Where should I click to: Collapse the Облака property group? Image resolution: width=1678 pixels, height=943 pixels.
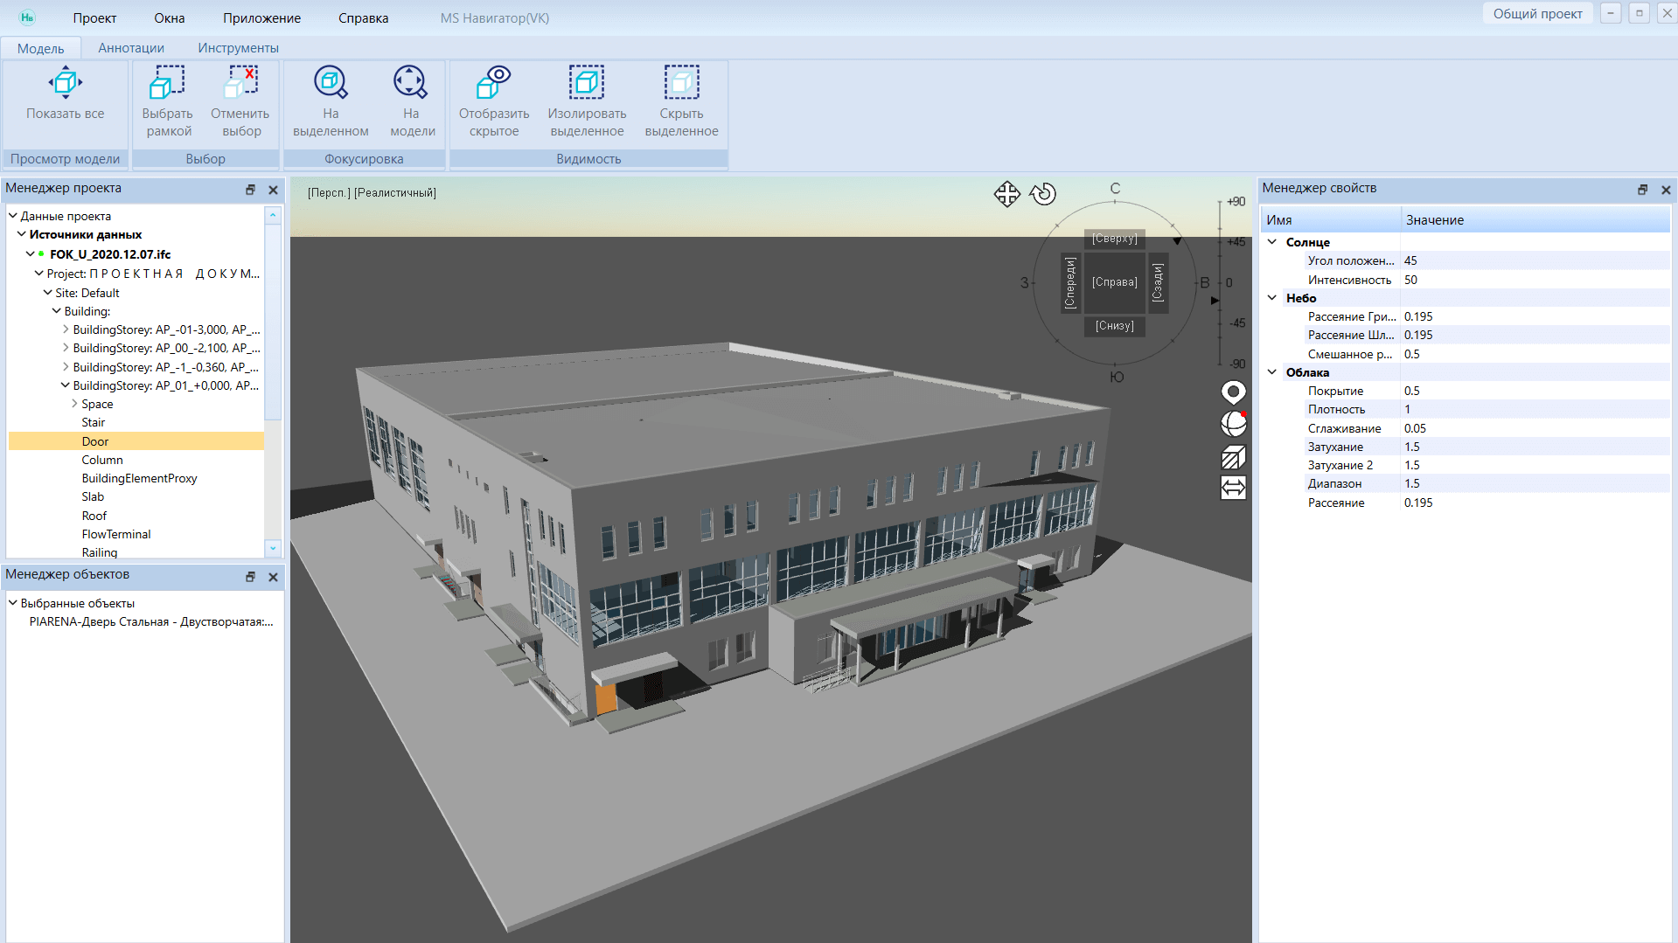(1272, 372)
